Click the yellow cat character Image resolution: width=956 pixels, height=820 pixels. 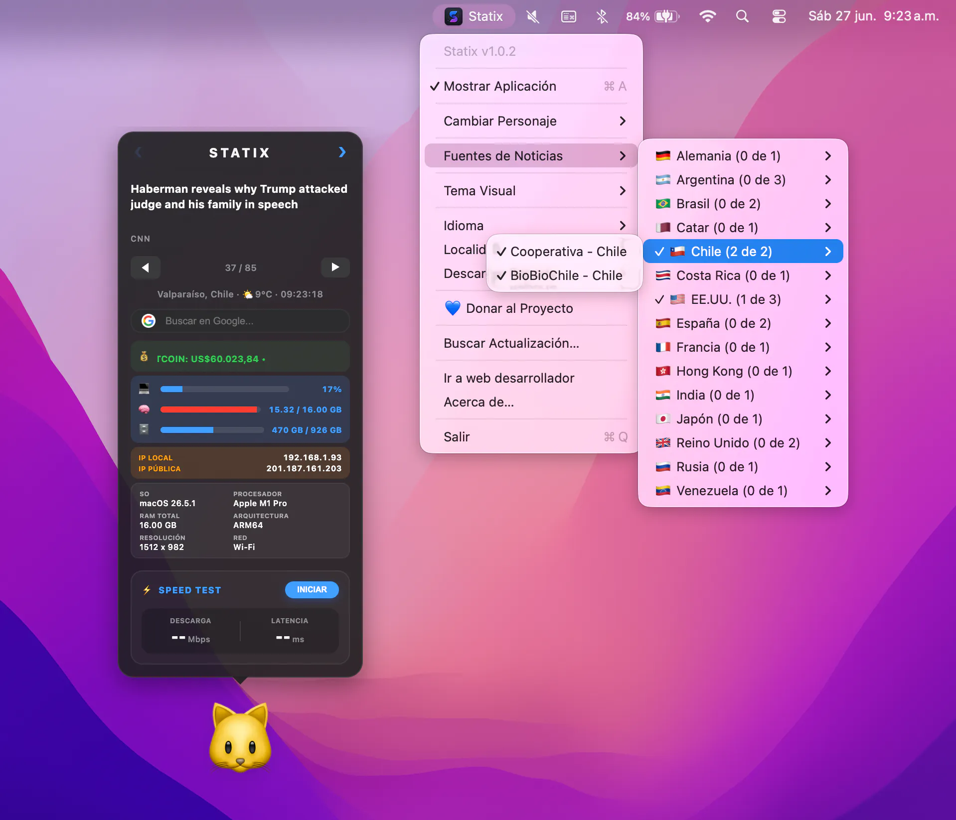click(240, 737)
